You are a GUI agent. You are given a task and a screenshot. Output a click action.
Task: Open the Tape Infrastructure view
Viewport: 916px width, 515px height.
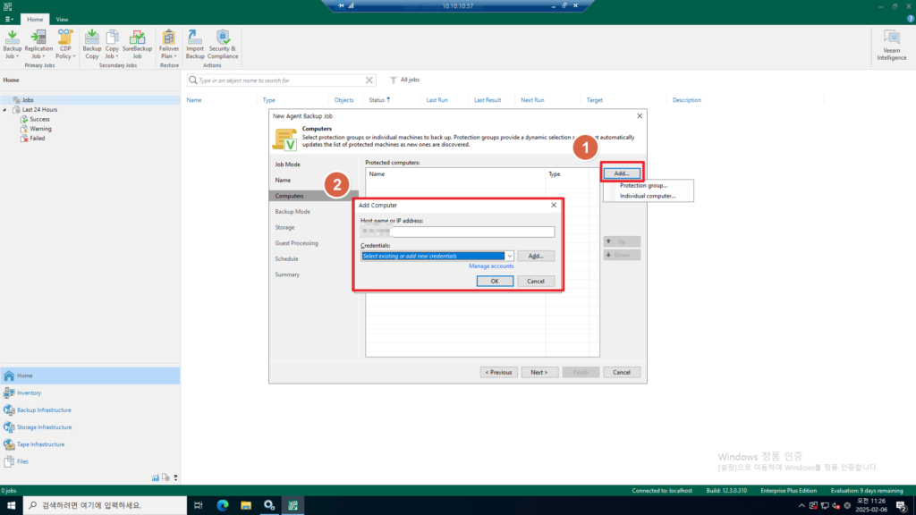point(90,444)
